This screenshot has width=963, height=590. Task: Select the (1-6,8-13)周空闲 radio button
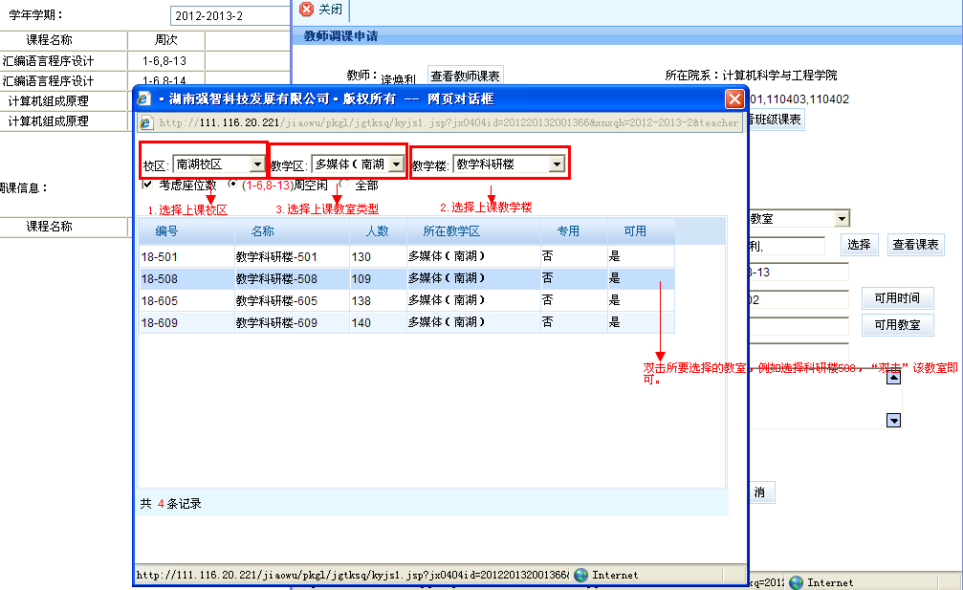coord(233,185)
